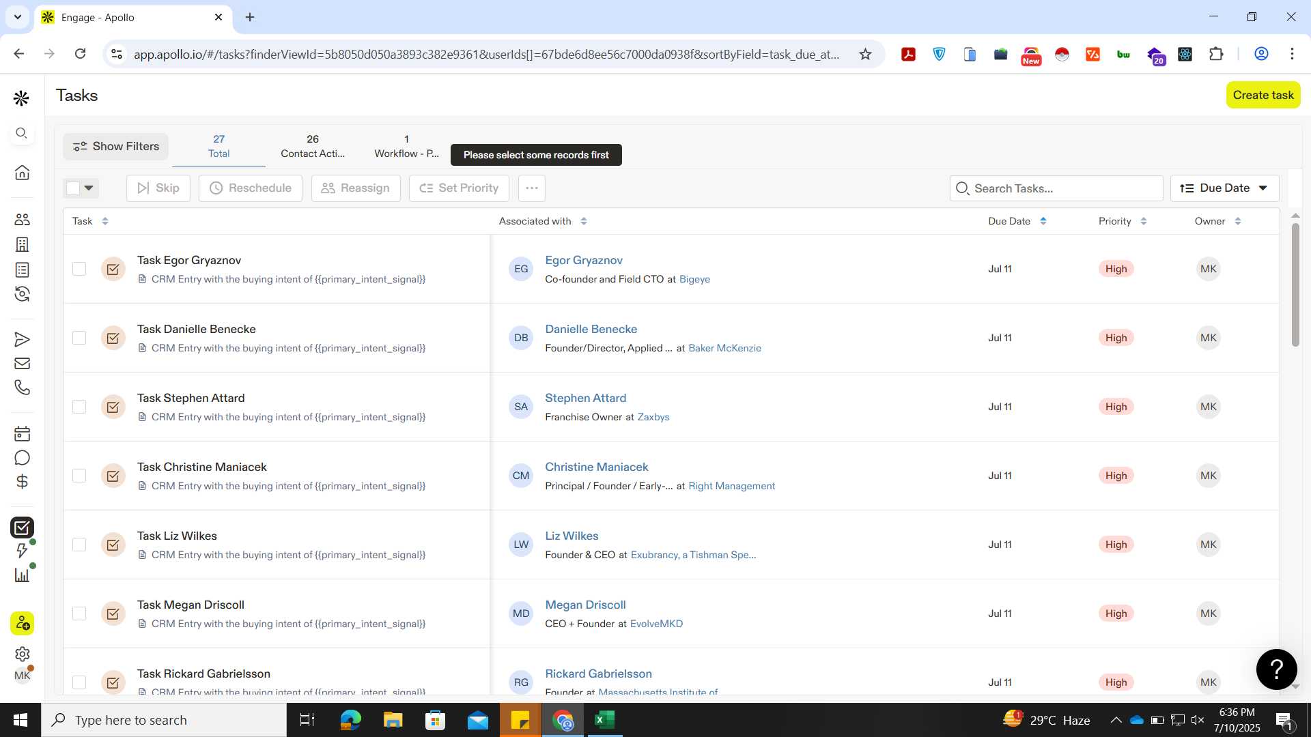
Task: Open the Meetings calendar icon
Action: [22, 433]
